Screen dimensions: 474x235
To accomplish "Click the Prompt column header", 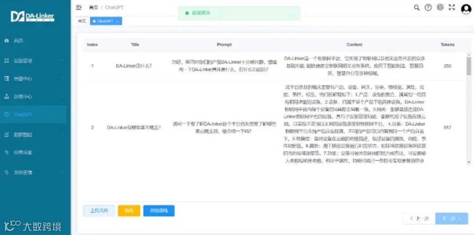I will tap(224, 45).
